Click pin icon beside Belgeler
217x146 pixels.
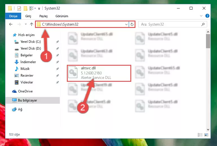(x=58, y=55)
